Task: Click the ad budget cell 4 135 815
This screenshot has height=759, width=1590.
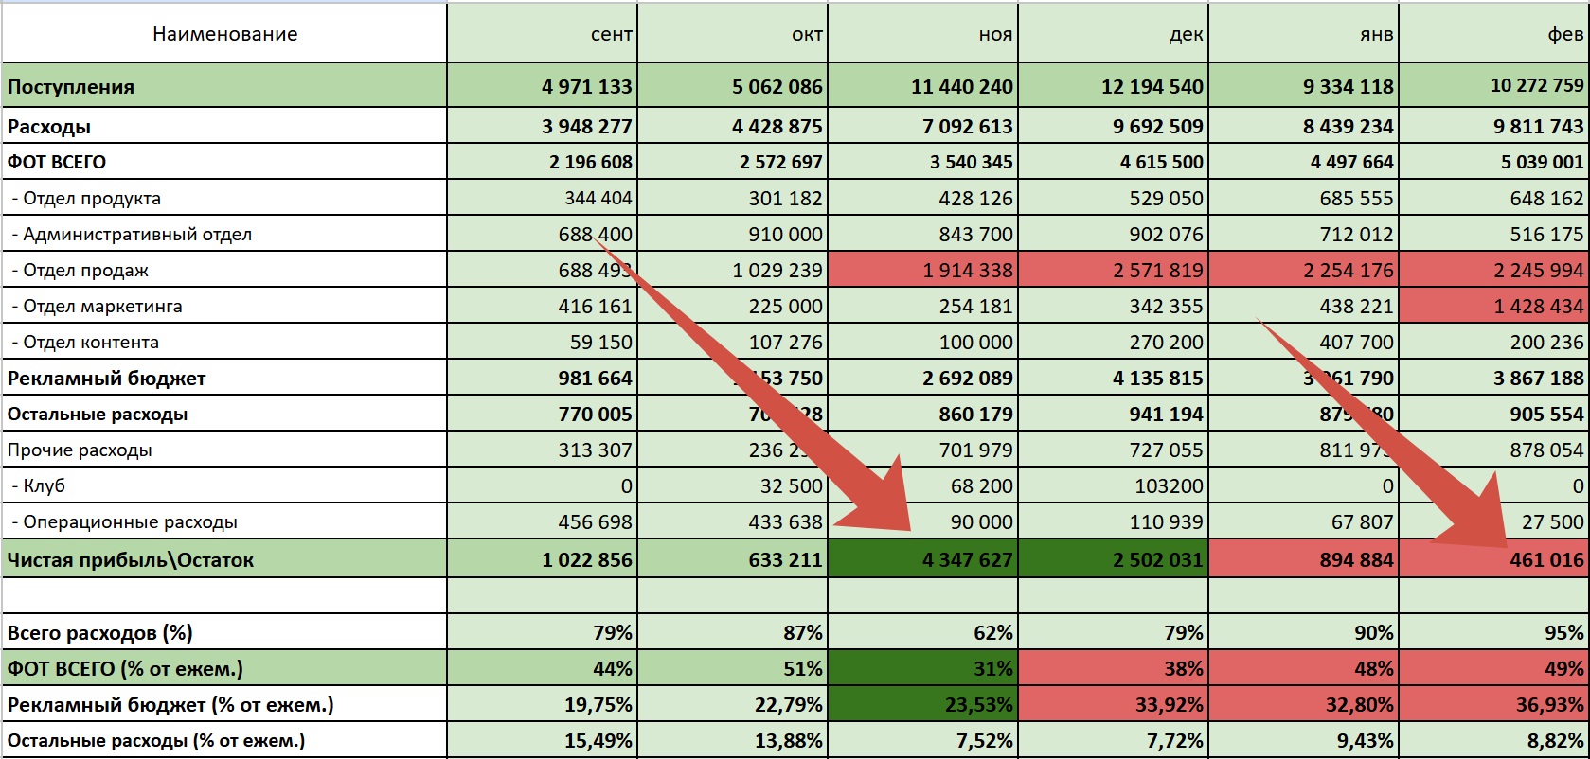Action: pos(1114,378)
